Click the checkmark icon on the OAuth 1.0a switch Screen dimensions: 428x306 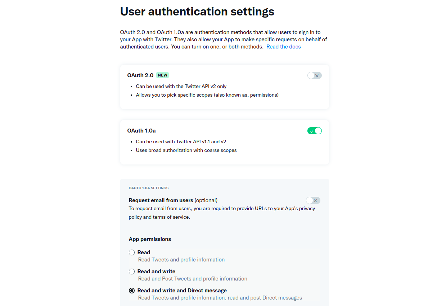[x=312, y=131]
